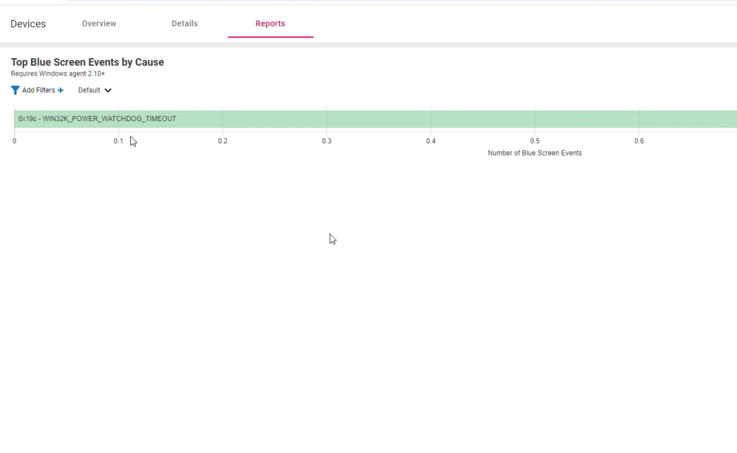Click the 0.4 axis tick label
The width and height of the screenshot is (737, 453).
(430, 141)
